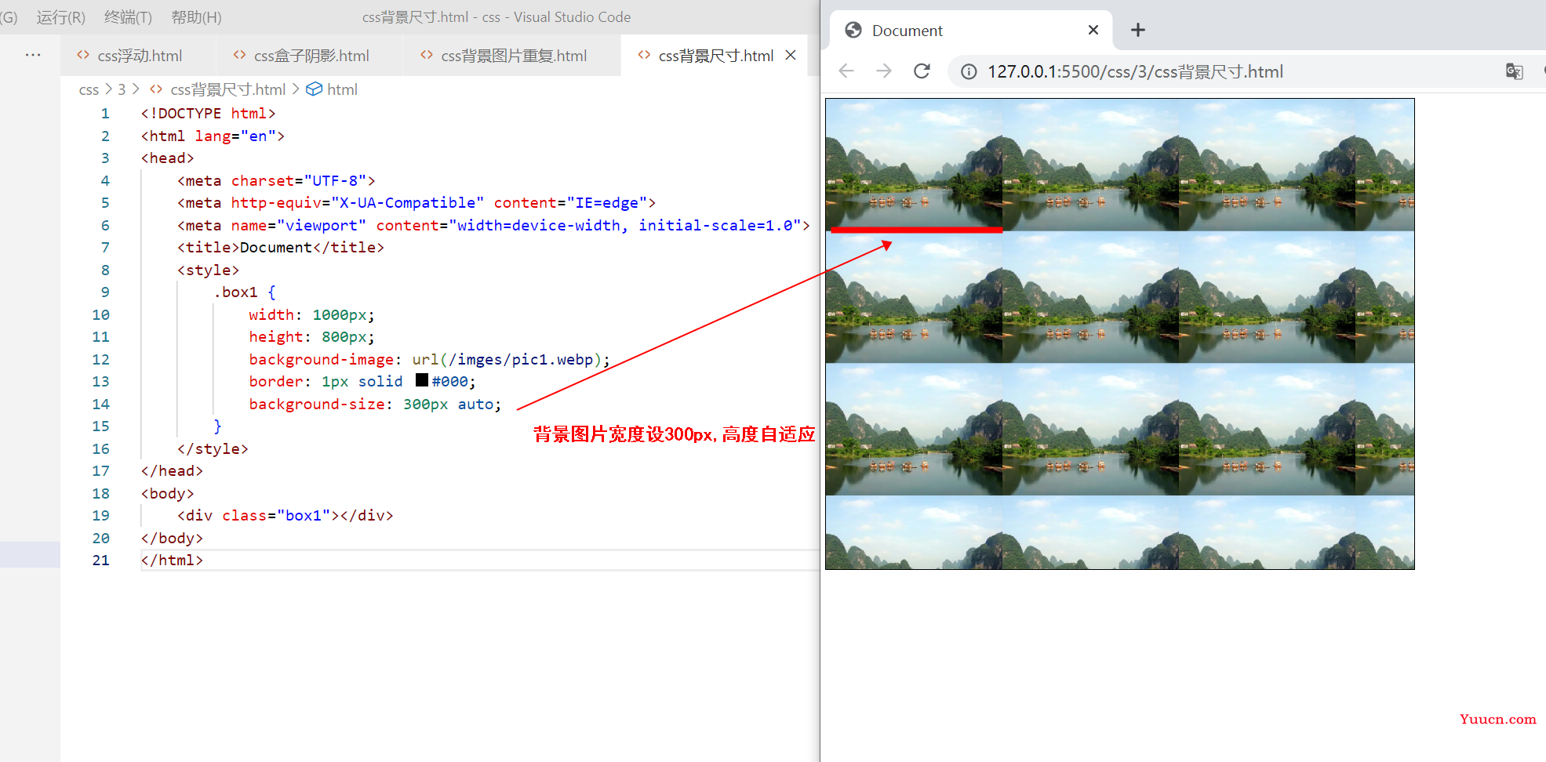Click the file icon of css盒子阴影.html tab
Screen dimensions: 1546x762
coord(240,55)
